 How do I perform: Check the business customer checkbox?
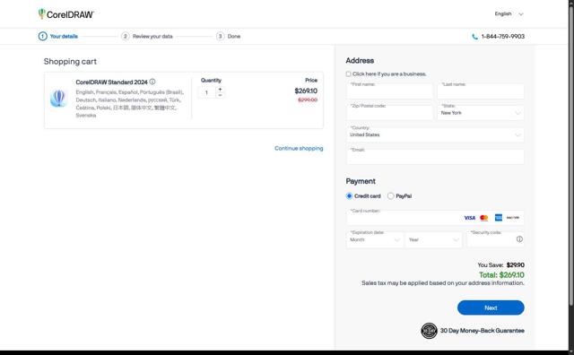[349, 74]
